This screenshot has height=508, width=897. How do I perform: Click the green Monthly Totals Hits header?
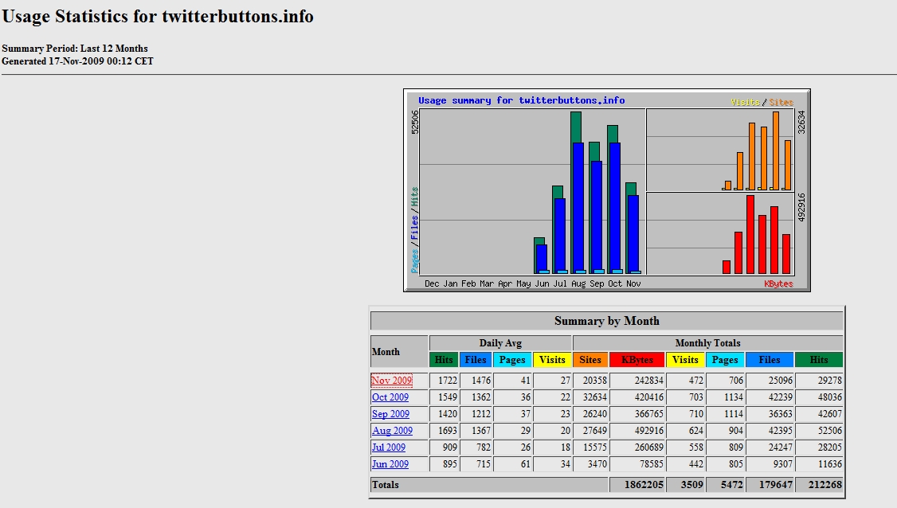(x=819, y=360)
